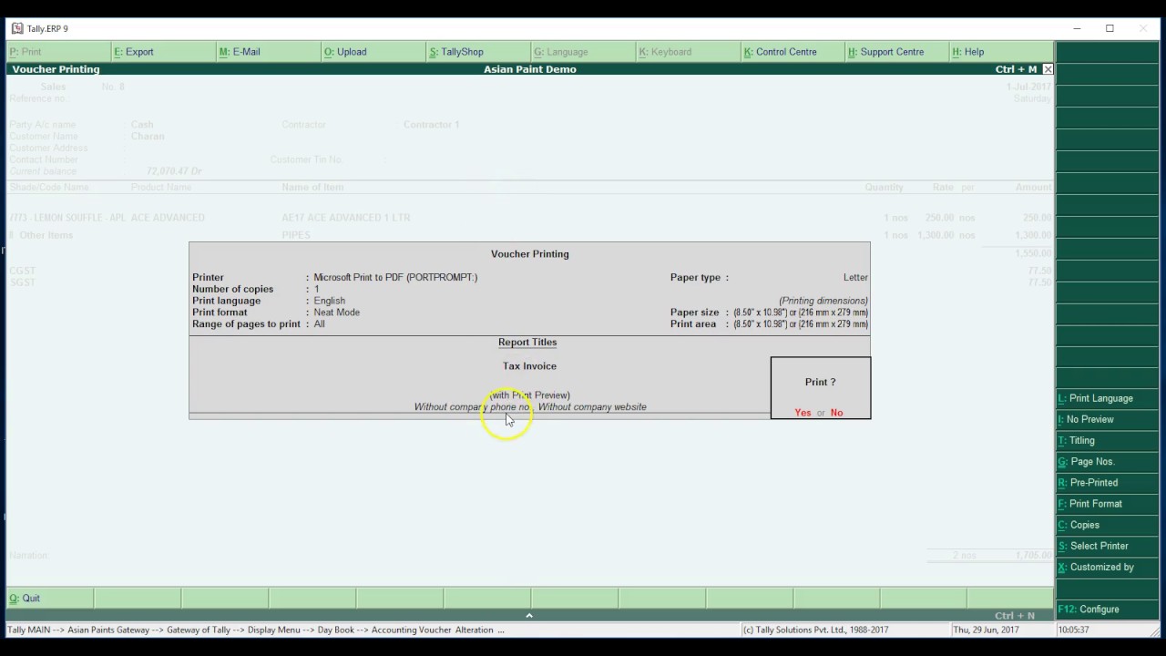Click the navigation path in status bar

click(x=256, y=630)
